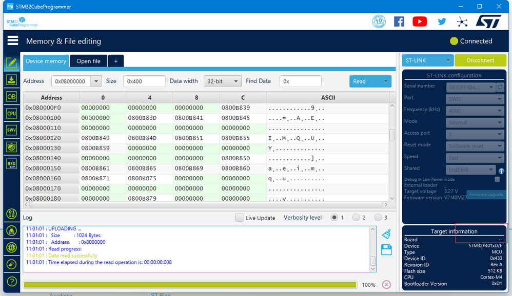The height and width of the screenshot is (296, 512).
Task: Open the Mode Normal dropdown
Action: click(475, 122)
